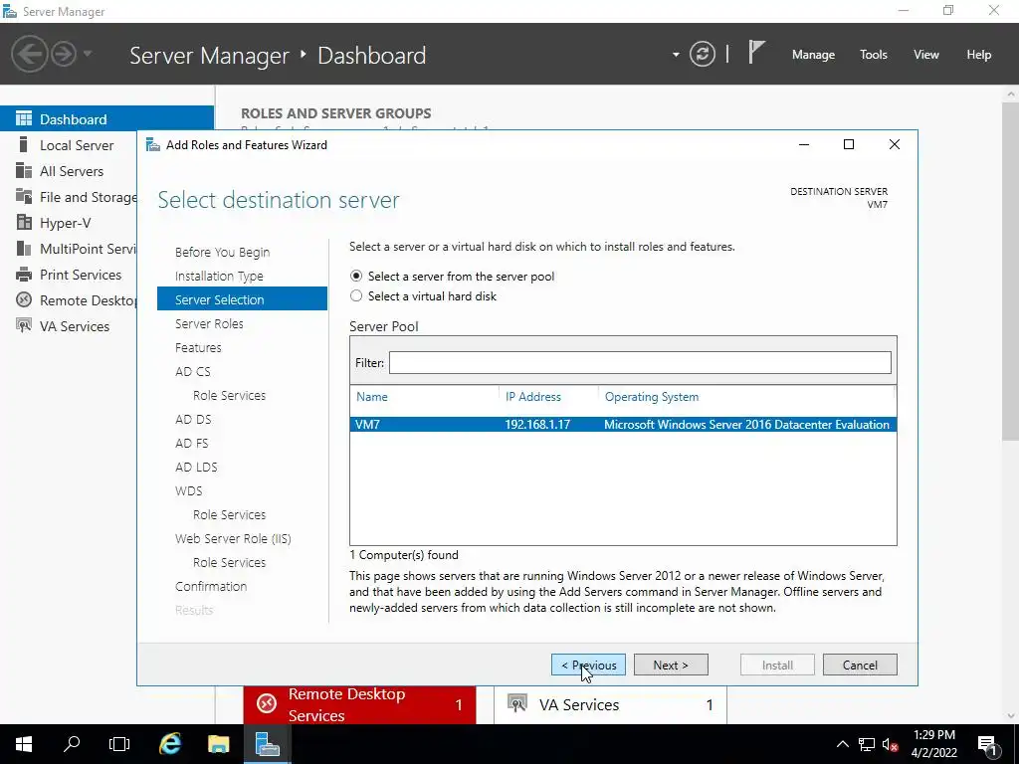1019x764 pixels.
Task: Open the View menu
Action: click(926, 55)
